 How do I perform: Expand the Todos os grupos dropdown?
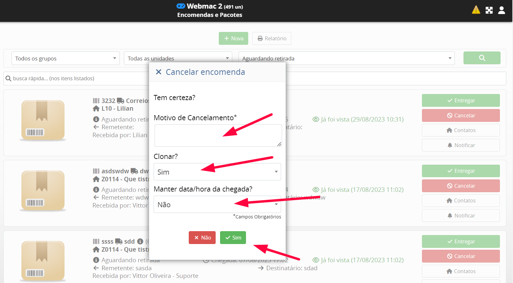tap(65, 59)
